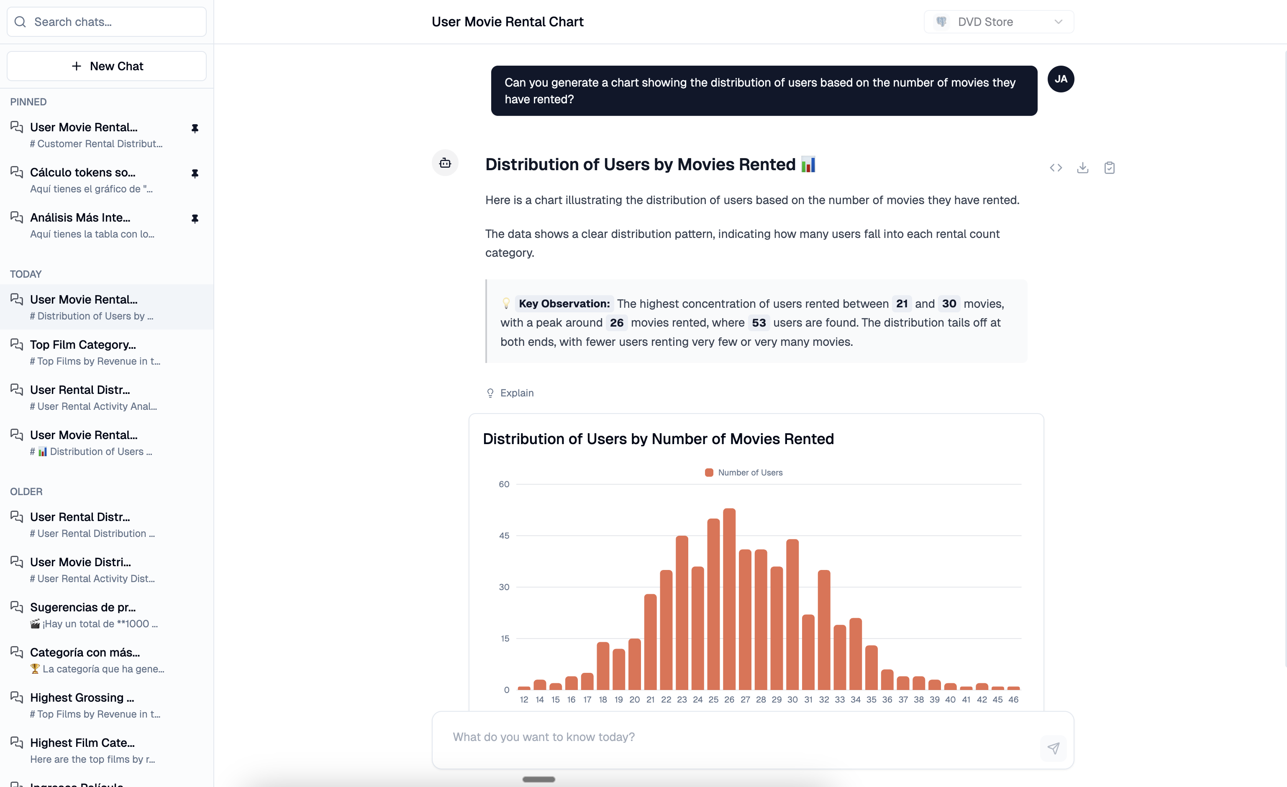Click the tallest bar for 26 movies
Screen dimensions: 1287x787
[x=729, y=598]
